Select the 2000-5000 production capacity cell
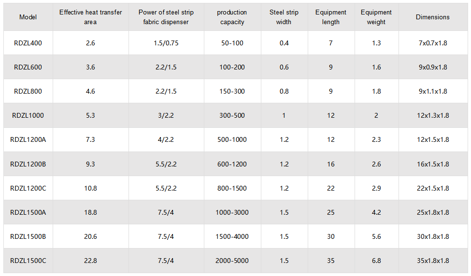 (x=232, y=261)
